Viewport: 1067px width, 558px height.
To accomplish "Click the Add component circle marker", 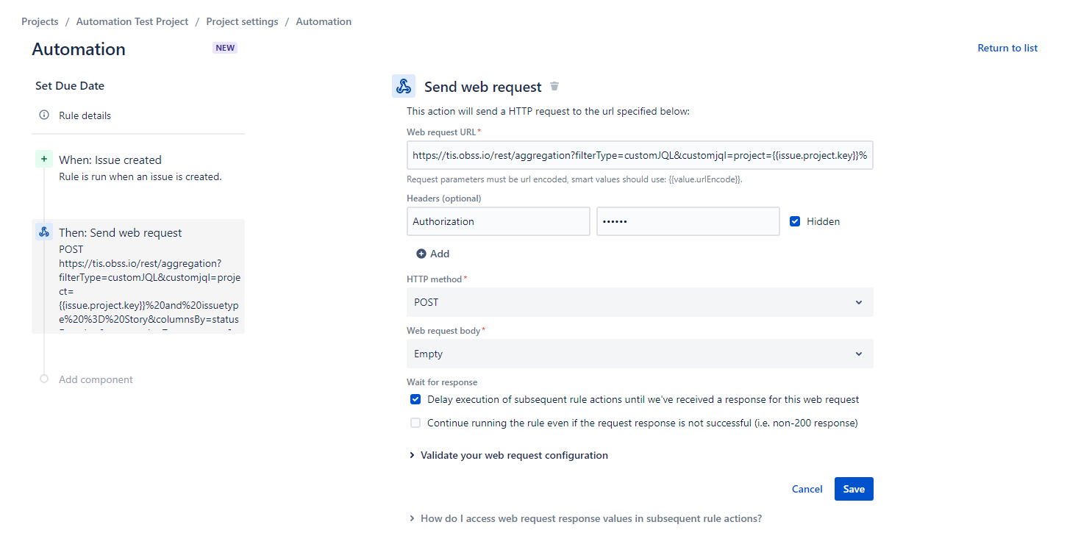I will pyautogui.click(x=44, y=379).
